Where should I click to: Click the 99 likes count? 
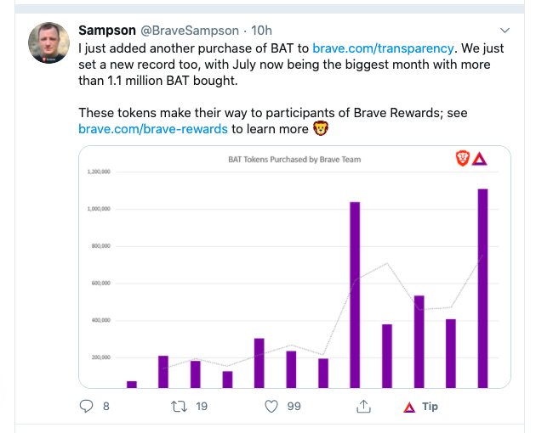294,407
